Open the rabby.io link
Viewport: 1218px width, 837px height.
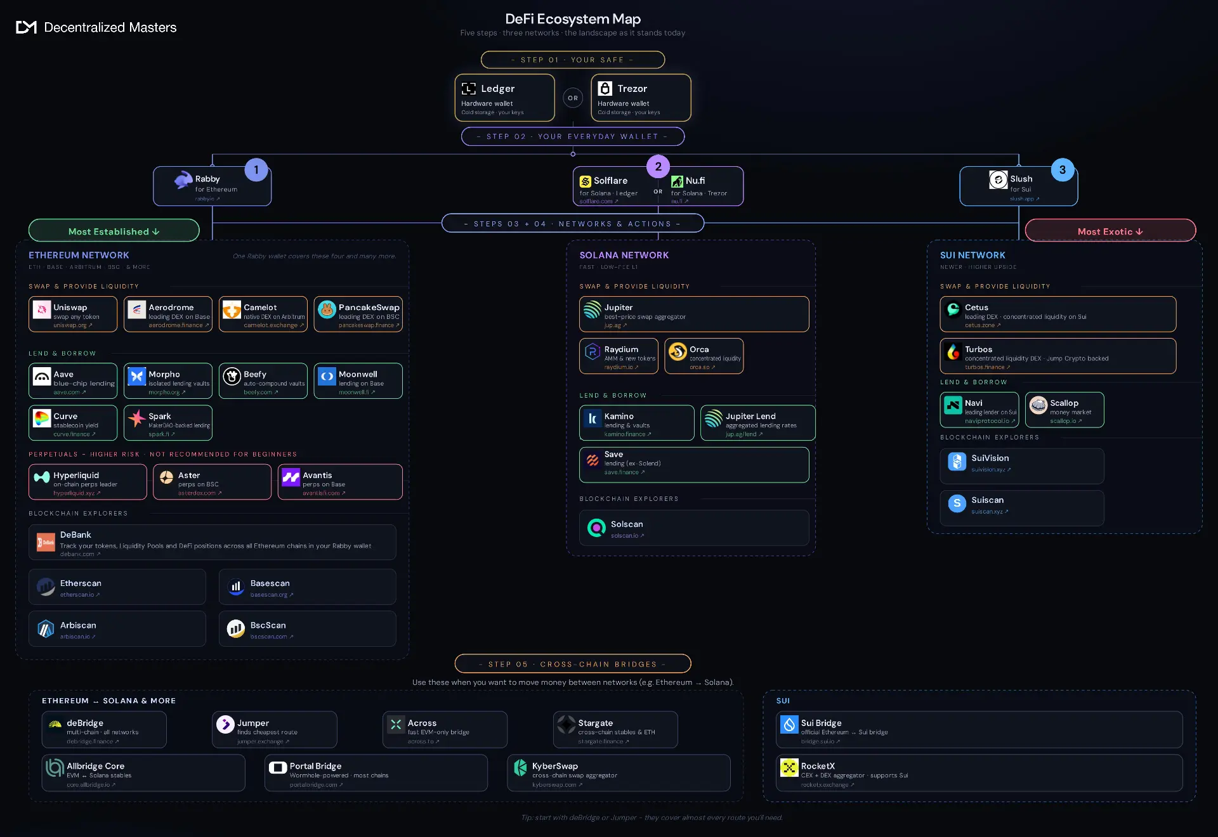pos(207,198)
